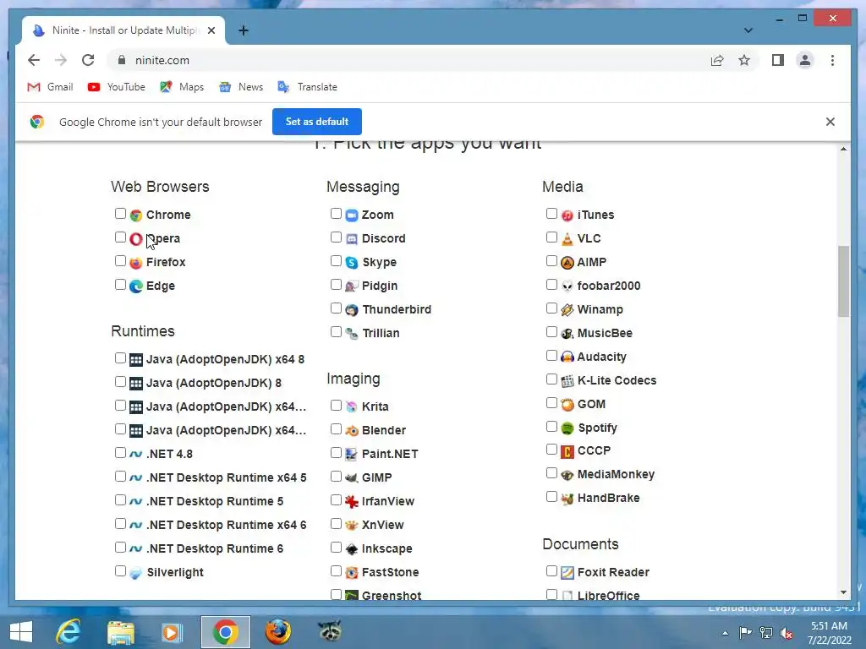Image resolution: width=866 pixels, height=649 pixels.
Task: Open the Windows Start button
Action: [x=21, y=632]
